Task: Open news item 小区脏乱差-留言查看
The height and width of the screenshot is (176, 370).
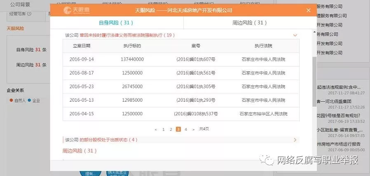Action: (x=340, y=130)
